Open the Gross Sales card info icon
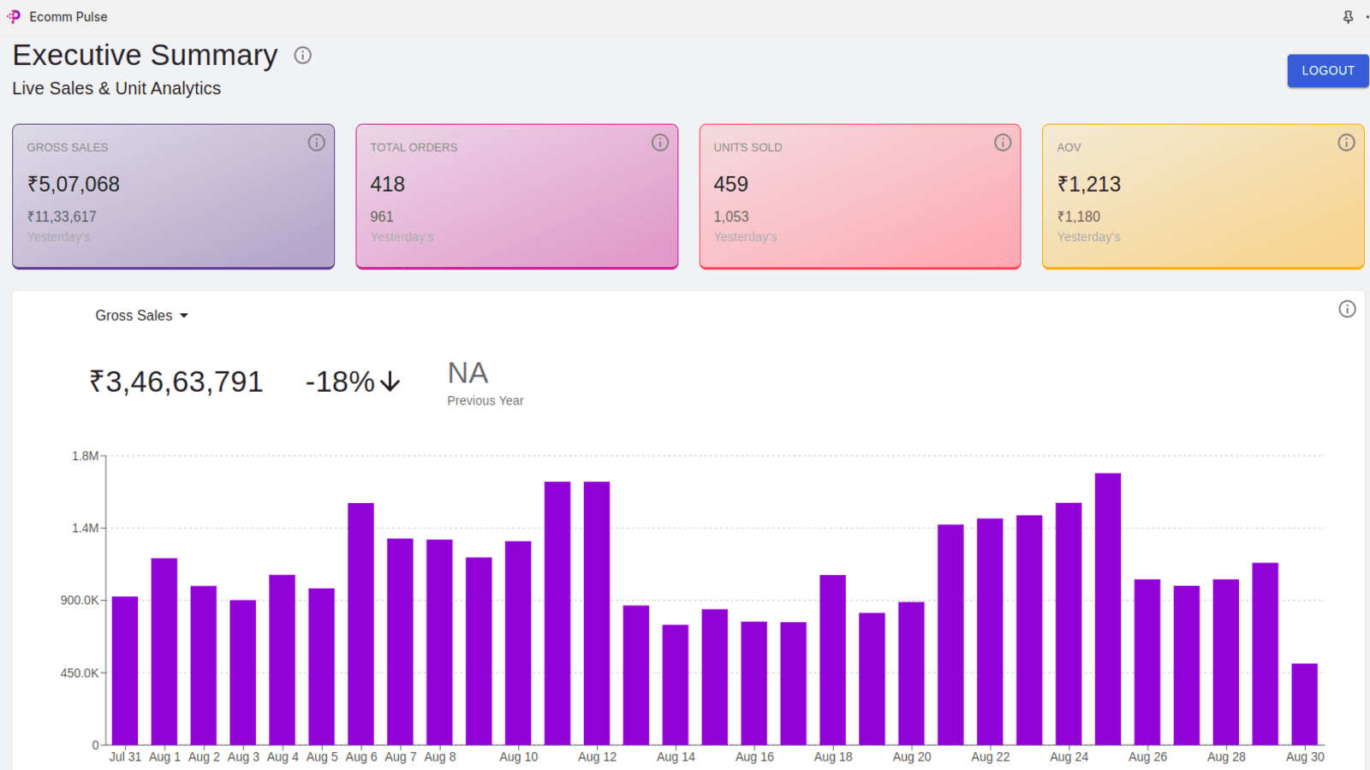The image size is (1370, 770). coord(317,143)
